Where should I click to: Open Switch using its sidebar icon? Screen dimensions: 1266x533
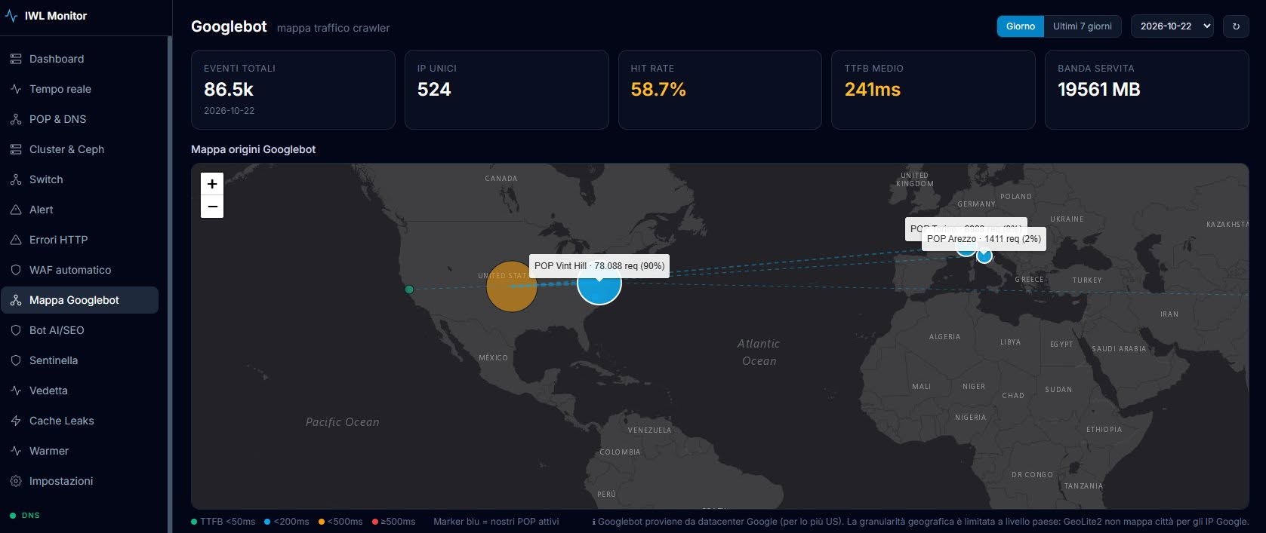16,179
